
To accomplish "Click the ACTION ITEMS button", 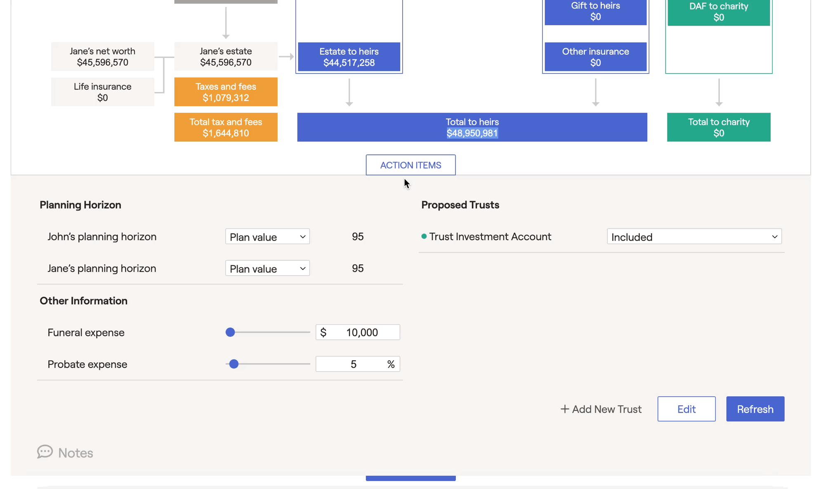I will click(410, 165).
